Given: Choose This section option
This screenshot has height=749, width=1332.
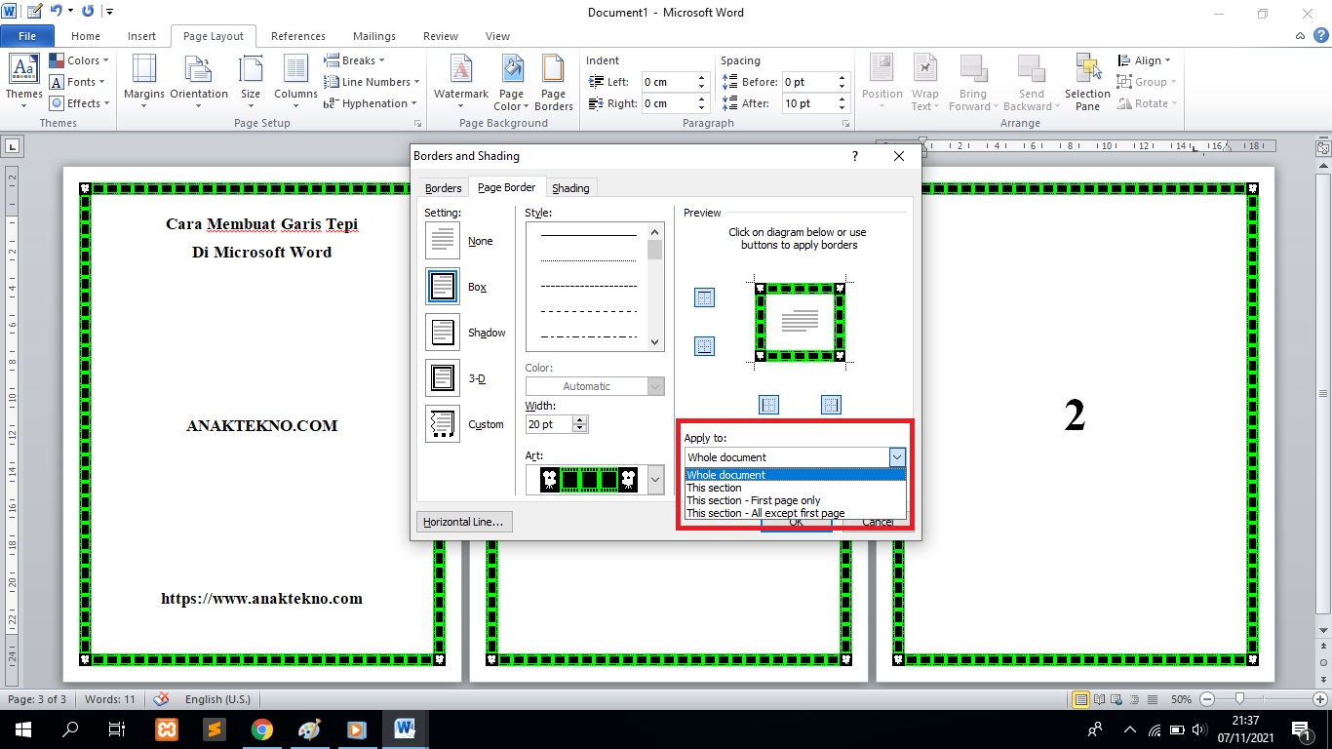Looking at the screenshot, I should pyautogui.click(x=796, y=488).
